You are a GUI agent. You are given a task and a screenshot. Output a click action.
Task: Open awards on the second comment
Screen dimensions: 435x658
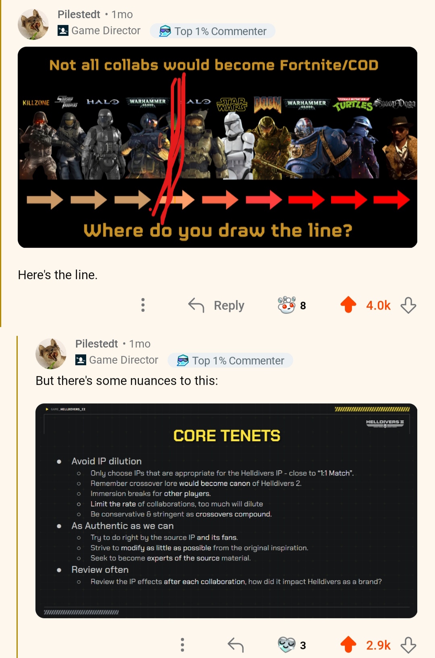click(x=292, y=645)
